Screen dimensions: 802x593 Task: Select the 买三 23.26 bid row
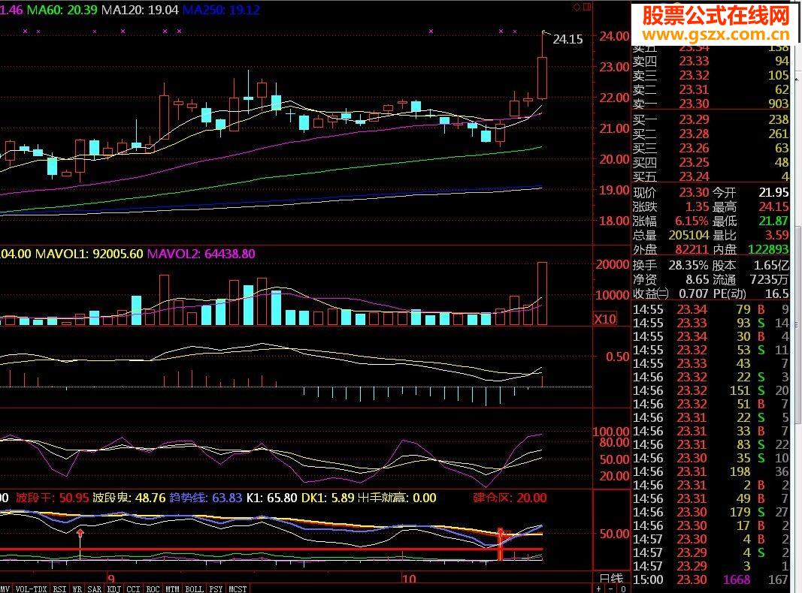pyautogui.click(x=710, y=148)
